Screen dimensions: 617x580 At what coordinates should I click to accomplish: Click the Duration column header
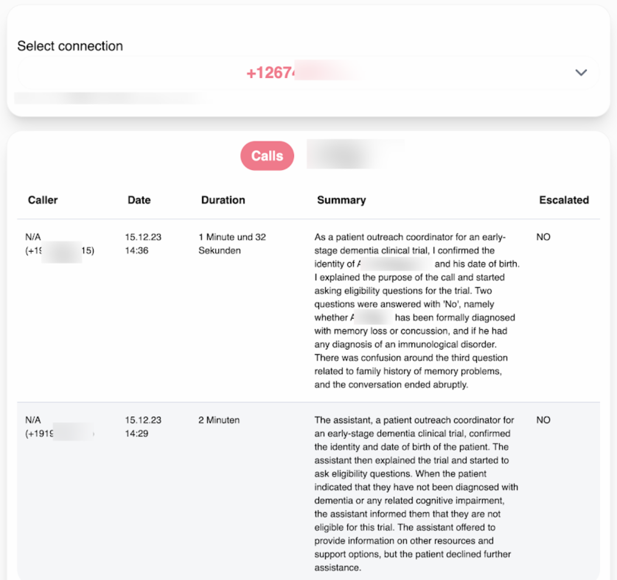tap(223, 200)
